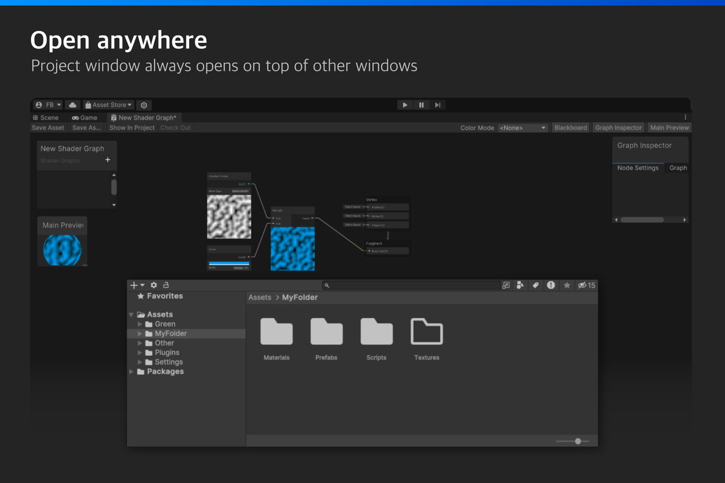The image size is (725, 483).
Task: Switch to the Scene tab
Action: [46, 118]
